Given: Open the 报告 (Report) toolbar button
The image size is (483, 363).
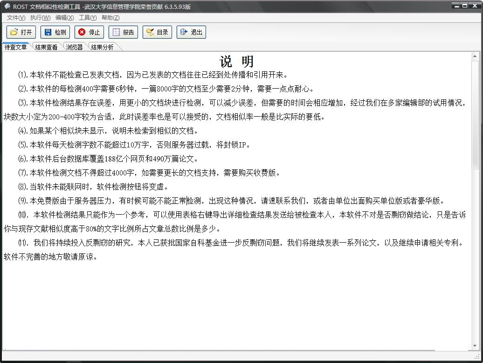Looking at the screenshot, I should [x=123, y=32].
